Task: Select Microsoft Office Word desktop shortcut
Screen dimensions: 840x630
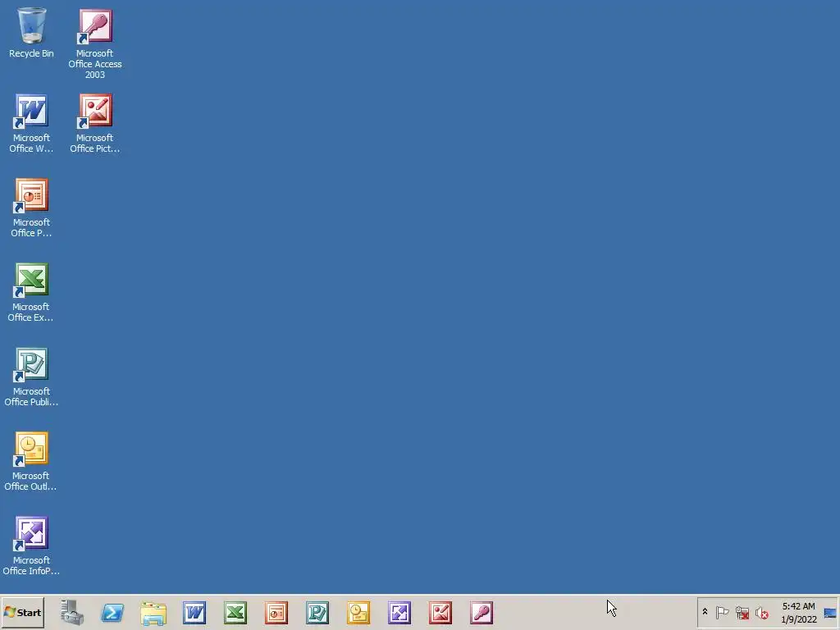Action: coord(31,124)
